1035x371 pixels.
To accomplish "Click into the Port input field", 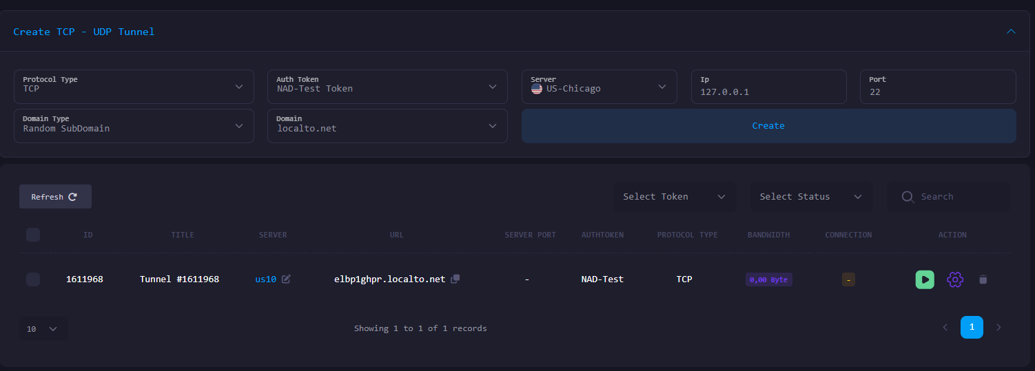I will 938,92.
